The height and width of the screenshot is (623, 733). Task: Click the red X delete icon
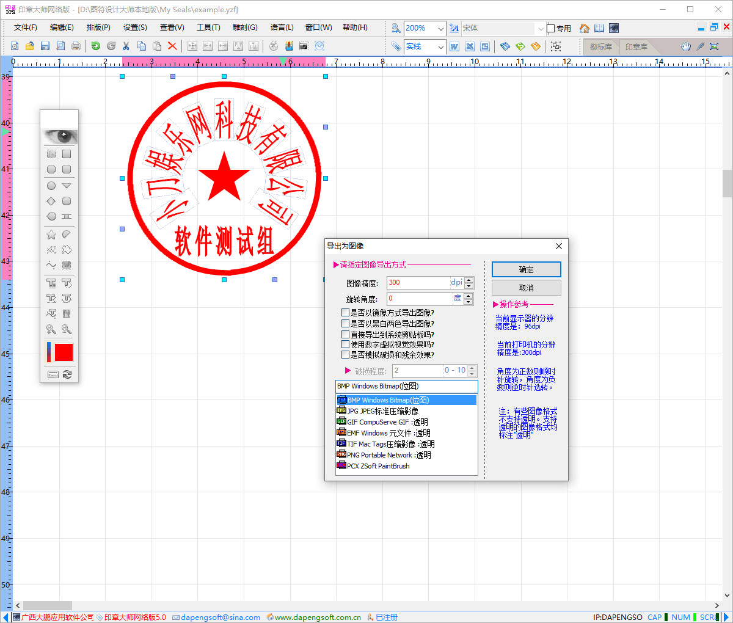[172, 46]
